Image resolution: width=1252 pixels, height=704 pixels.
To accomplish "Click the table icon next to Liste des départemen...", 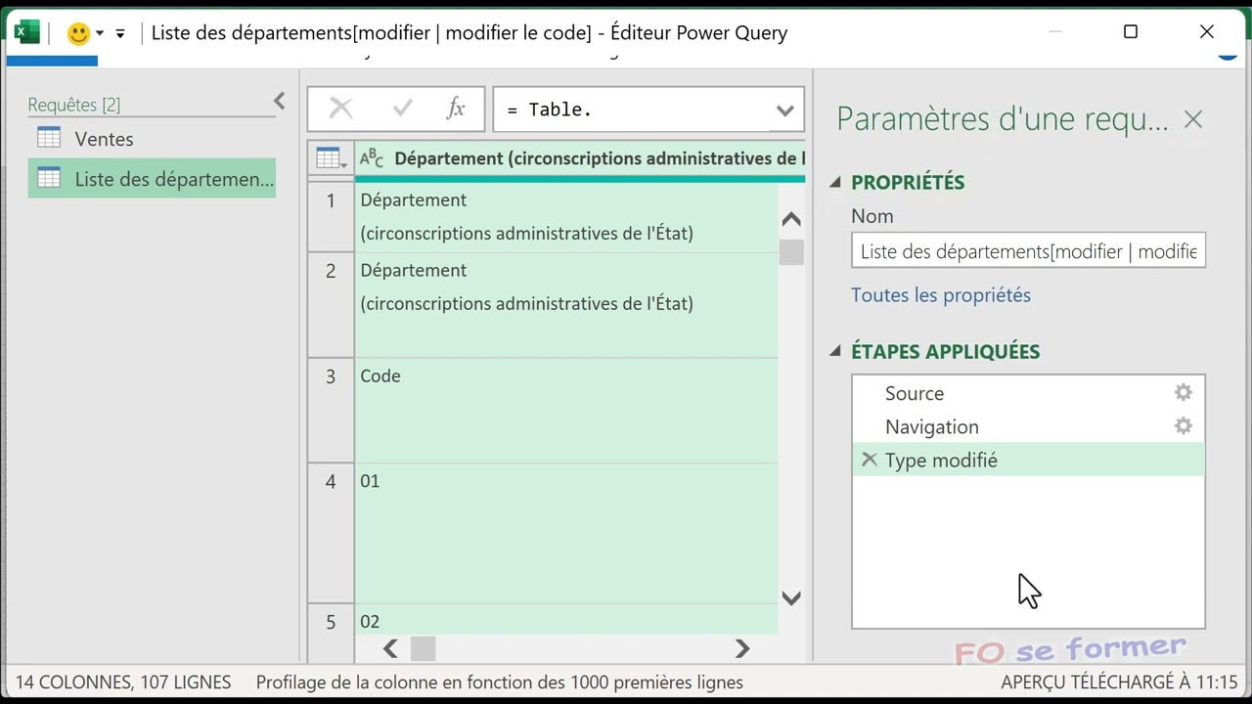I will click(x=49, y=178).
